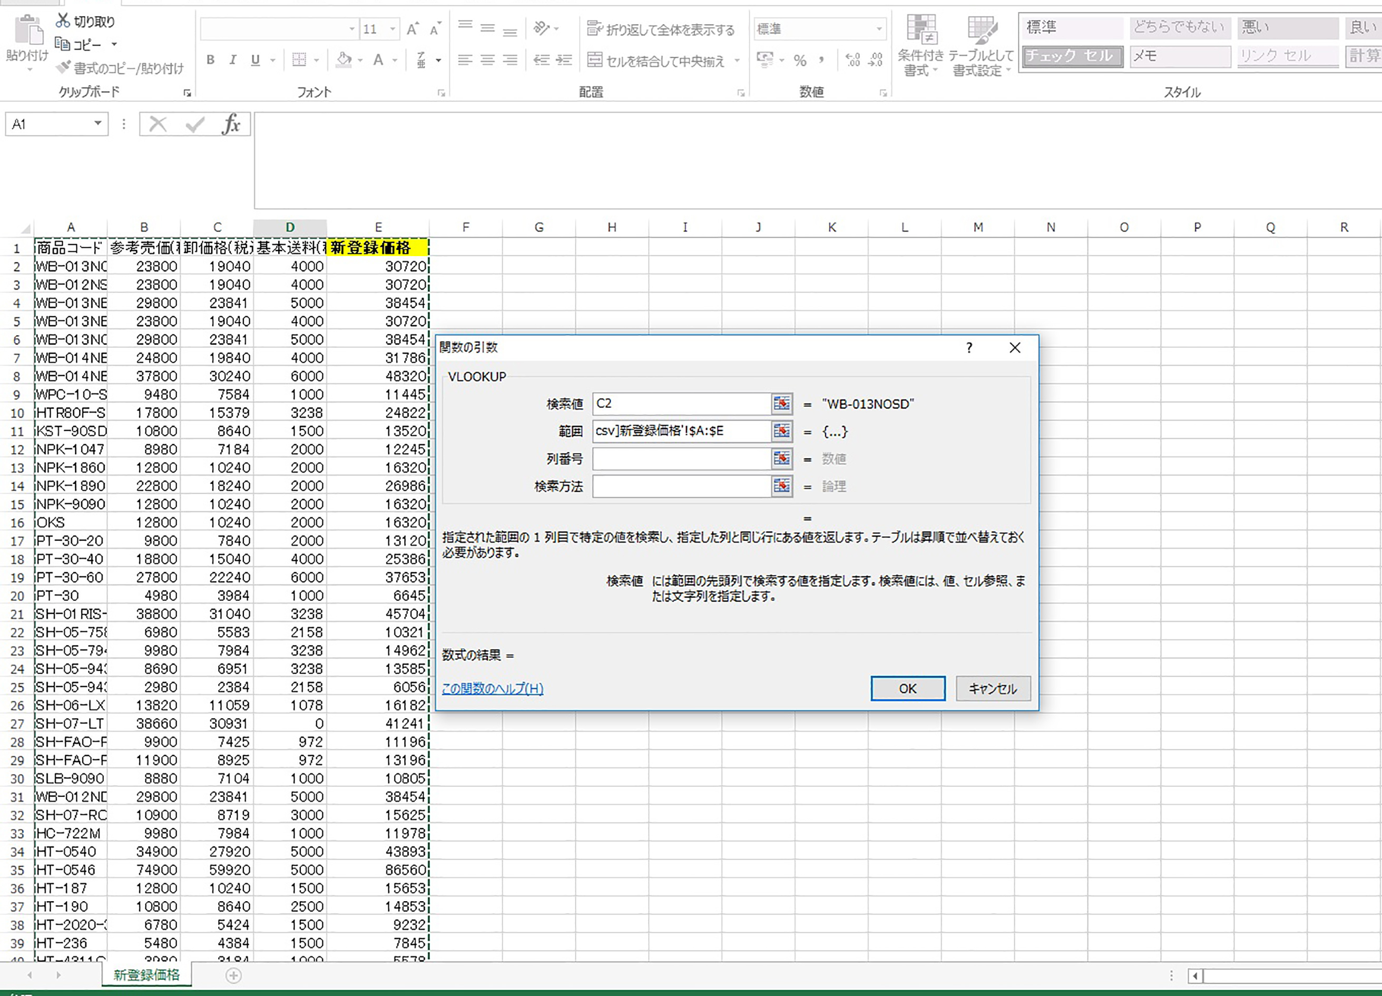
Task: Decrease decimal places
Action: (875, 60)
